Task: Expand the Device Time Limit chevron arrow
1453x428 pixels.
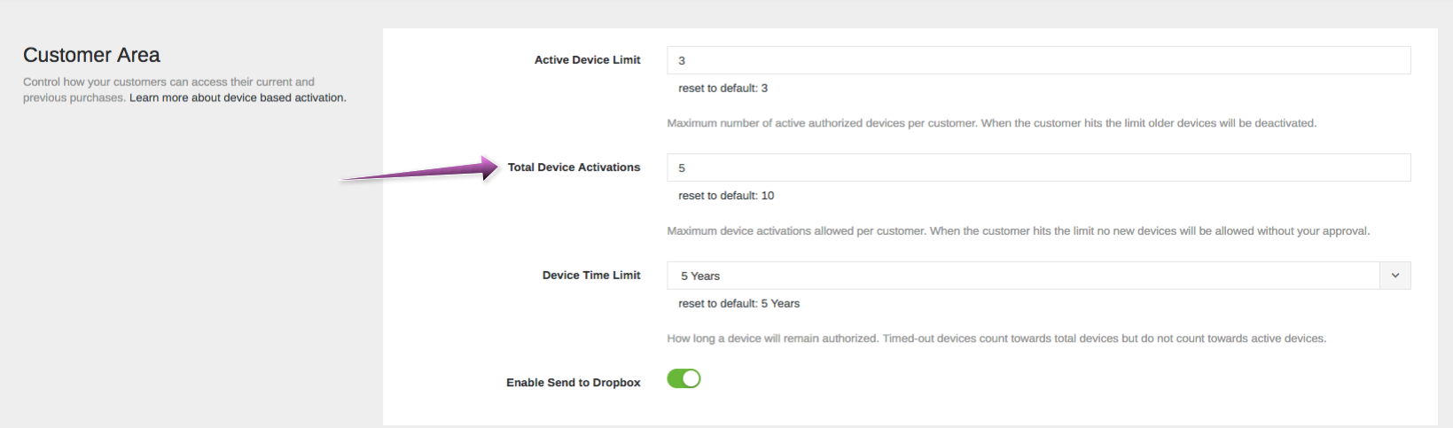Action: [x=1394, y=276]
